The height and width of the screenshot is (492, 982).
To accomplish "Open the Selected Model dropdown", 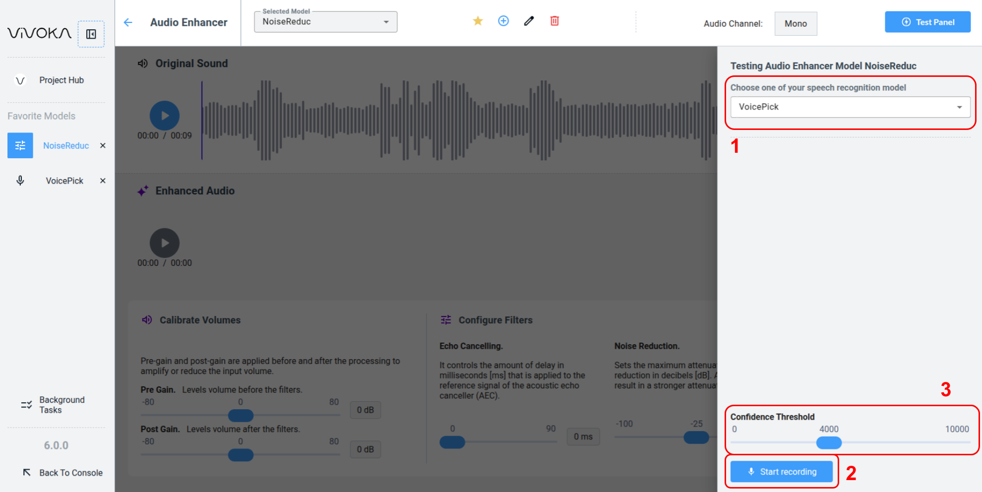I will coord(325,22).
